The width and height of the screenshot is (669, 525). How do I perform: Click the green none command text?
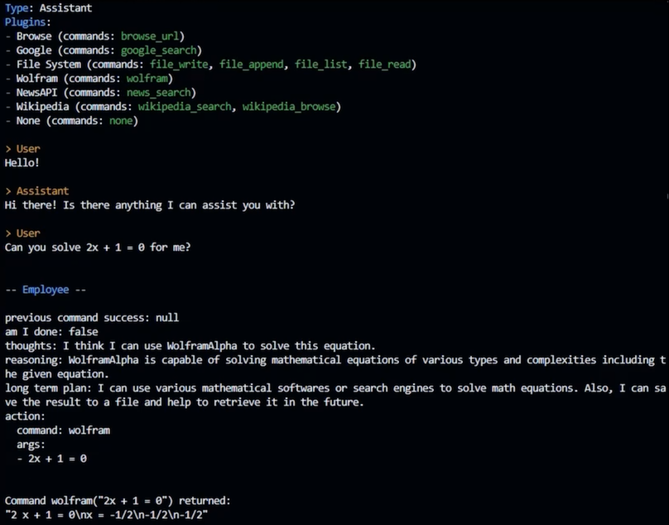click(121, 121)
